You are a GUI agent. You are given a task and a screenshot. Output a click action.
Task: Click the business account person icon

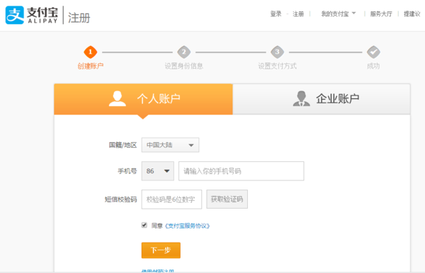(x=301, y=98)
